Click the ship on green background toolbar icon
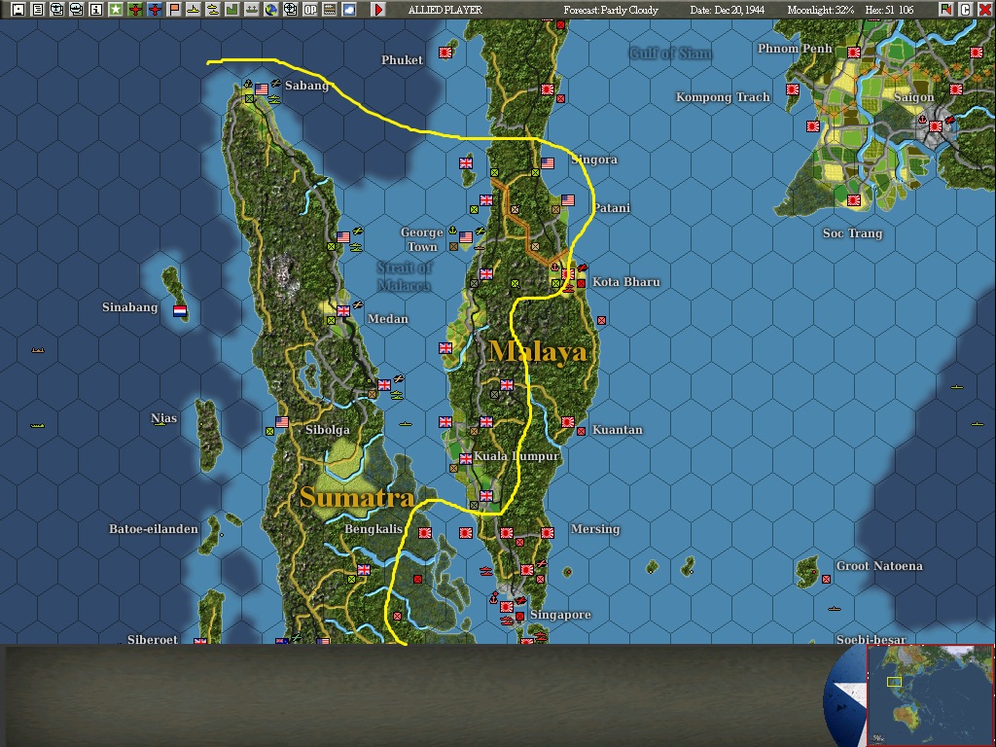 [252, 10]
